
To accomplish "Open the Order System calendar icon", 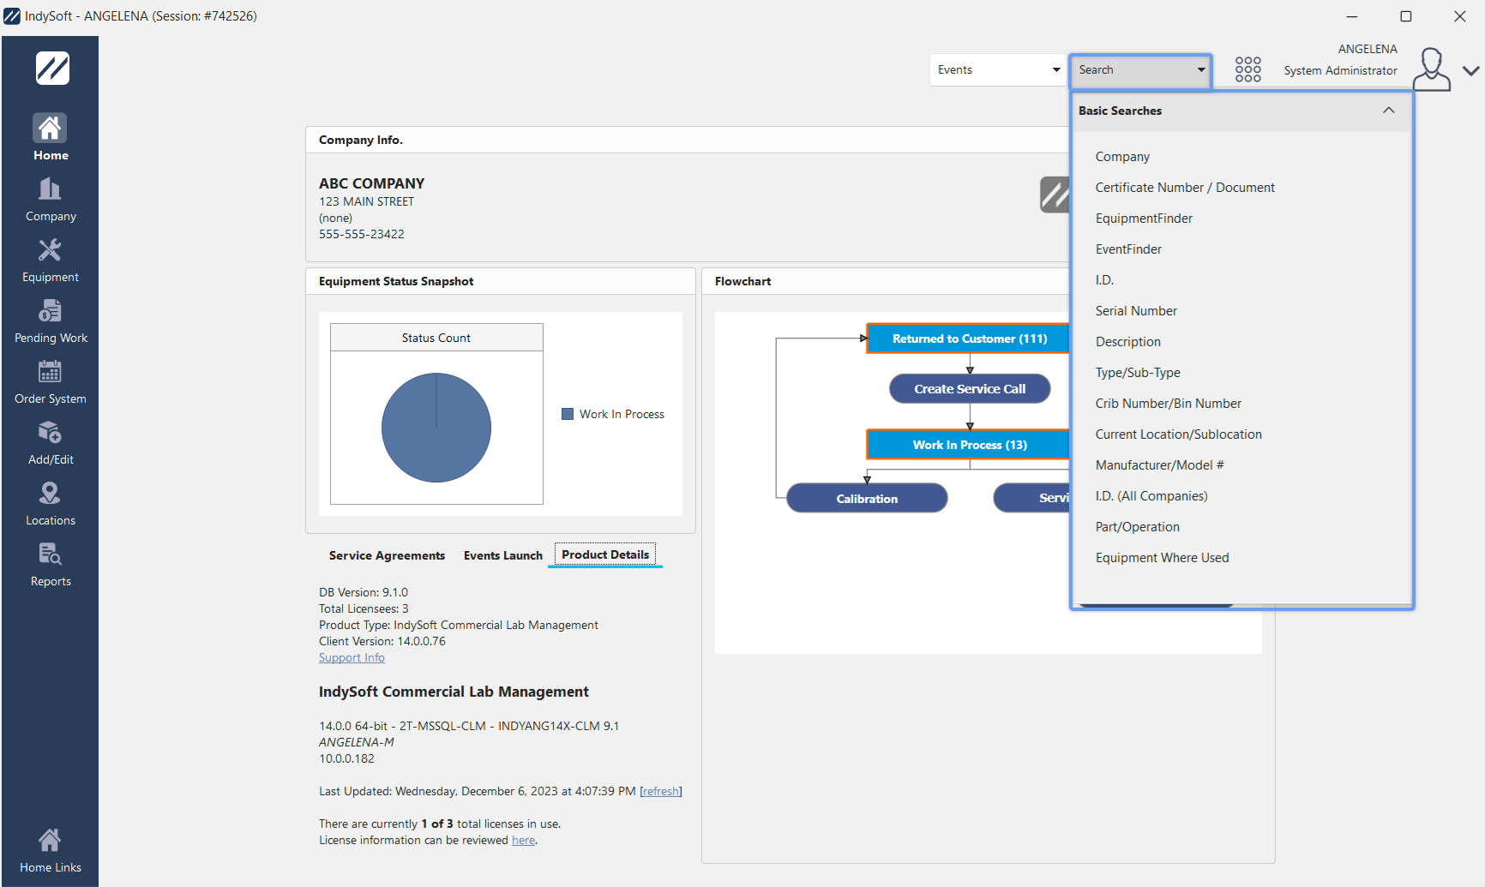I will pyautogui.click(x=50, y=371).
